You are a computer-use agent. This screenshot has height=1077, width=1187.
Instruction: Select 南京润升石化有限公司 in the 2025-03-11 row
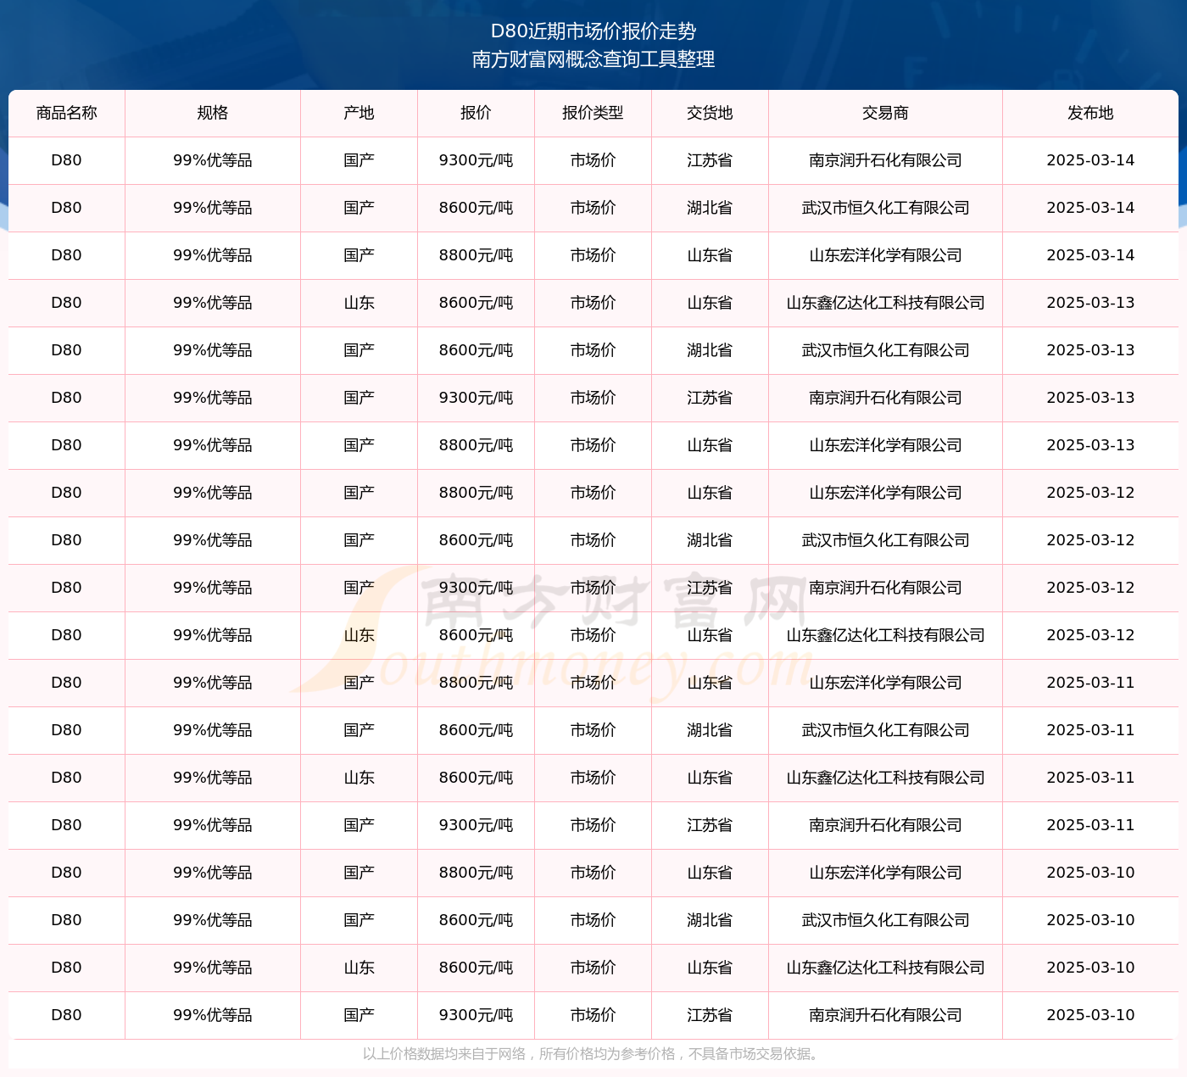pyautogui.click(x=885, y=825)
